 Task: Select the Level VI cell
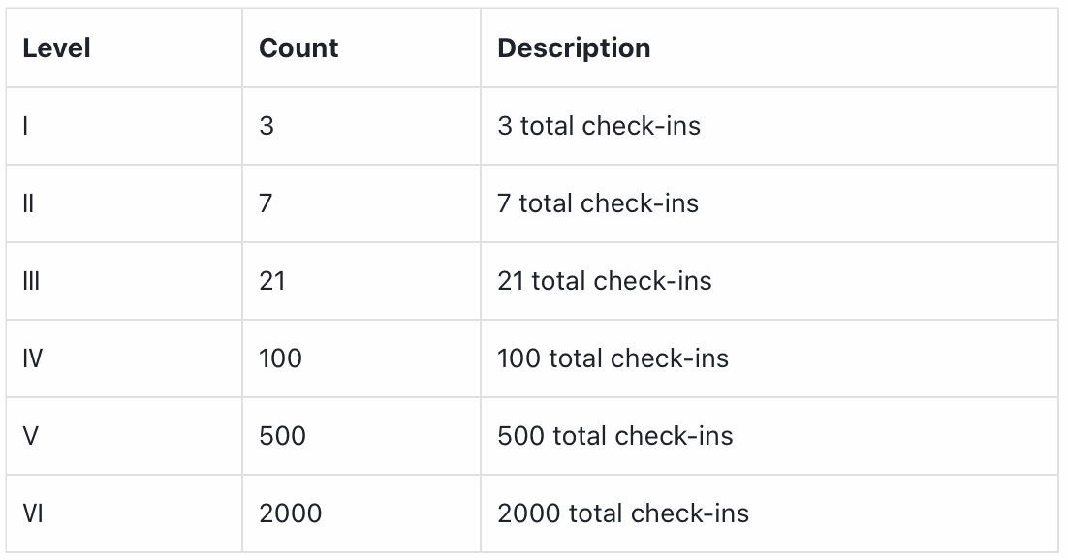[33, 513]
